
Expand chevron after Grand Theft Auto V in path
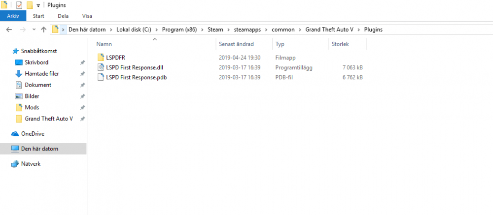359,30
